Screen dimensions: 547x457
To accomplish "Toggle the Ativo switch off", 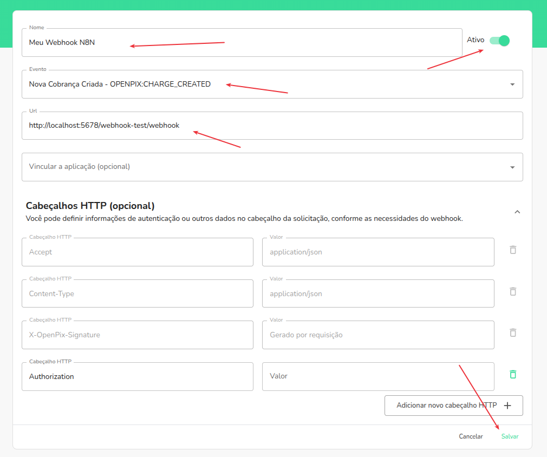I will coord(499,41).
